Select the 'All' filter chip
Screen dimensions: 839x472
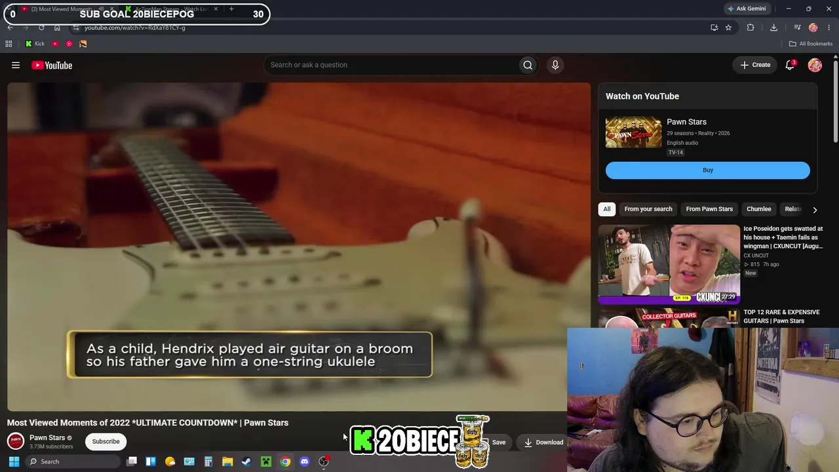[x=607, y=209]
